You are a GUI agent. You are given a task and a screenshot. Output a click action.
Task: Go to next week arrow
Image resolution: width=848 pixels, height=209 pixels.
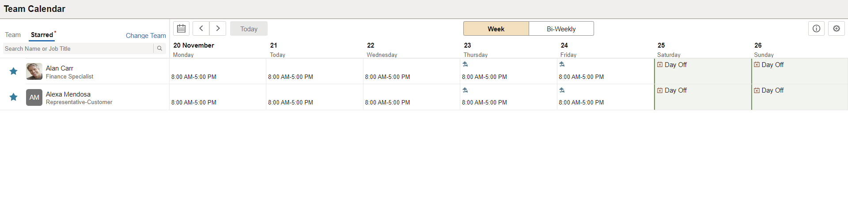[x=218, y=29]
